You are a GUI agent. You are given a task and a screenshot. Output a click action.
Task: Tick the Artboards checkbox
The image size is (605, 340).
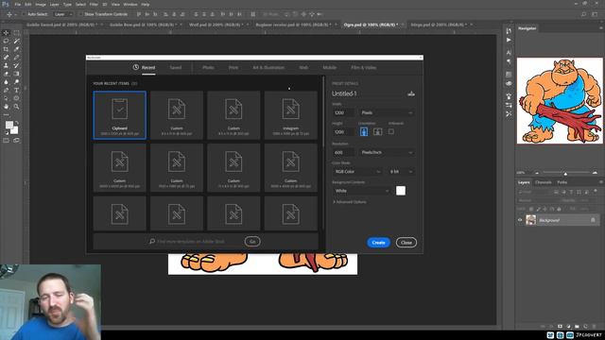click(x=390, y=131)
